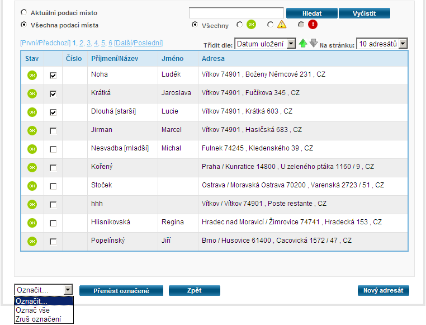Click the search text field
Viewport: 426px width, 325px height.
tap(236, 13)
